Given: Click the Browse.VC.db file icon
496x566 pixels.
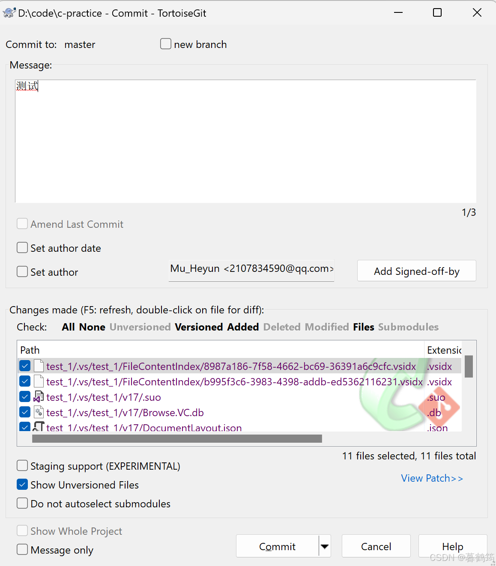Looking at the screenshot, I should click(x=39, y=412).
